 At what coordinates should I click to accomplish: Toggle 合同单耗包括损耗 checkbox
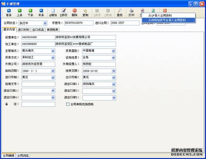point(68,104)
